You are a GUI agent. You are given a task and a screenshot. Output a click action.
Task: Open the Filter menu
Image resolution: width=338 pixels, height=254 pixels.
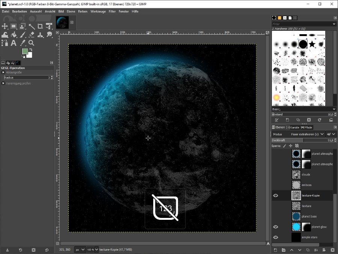pyautogui.click(x=112, y=12)
